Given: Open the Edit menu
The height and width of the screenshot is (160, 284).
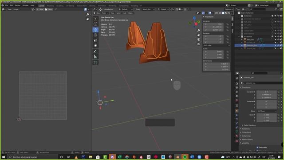Looking at the screenshot, I should pos(12,5).
